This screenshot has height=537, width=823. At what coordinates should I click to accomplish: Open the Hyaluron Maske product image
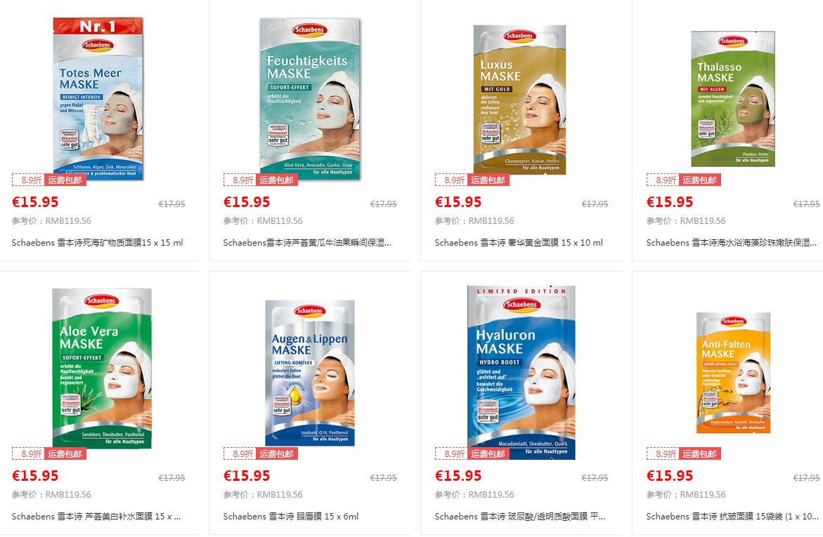click(x=521, y=372)
